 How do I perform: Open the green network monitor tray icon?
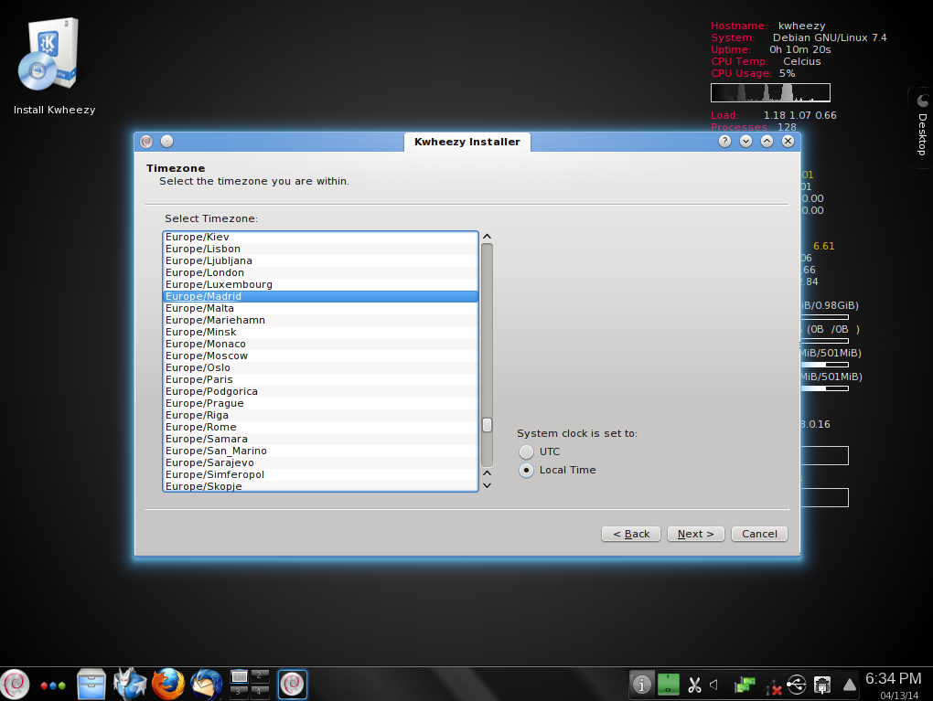click(745, 685)
